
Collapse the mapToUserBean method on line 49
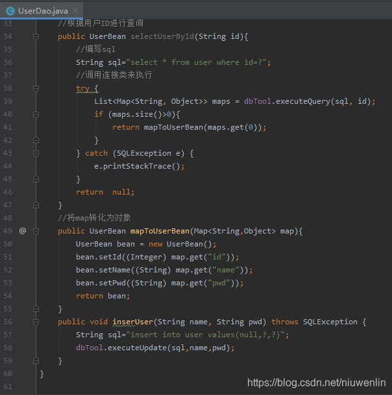[36, 231]
